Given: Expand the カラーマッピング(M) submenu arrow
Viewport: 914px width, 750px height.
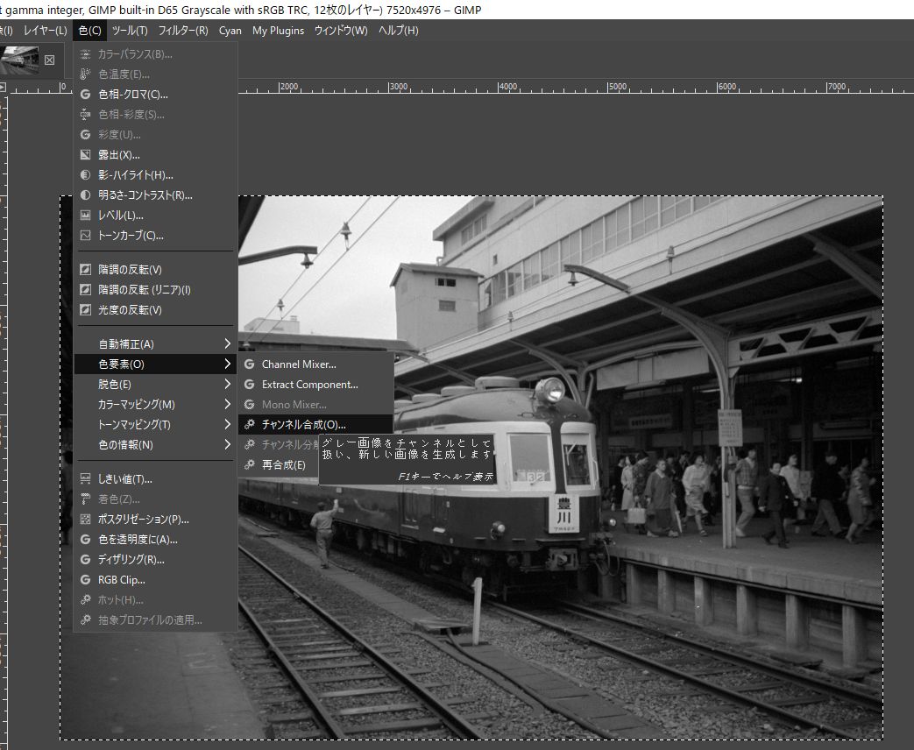Looking at the screenshot, I should tap(227, 405).
